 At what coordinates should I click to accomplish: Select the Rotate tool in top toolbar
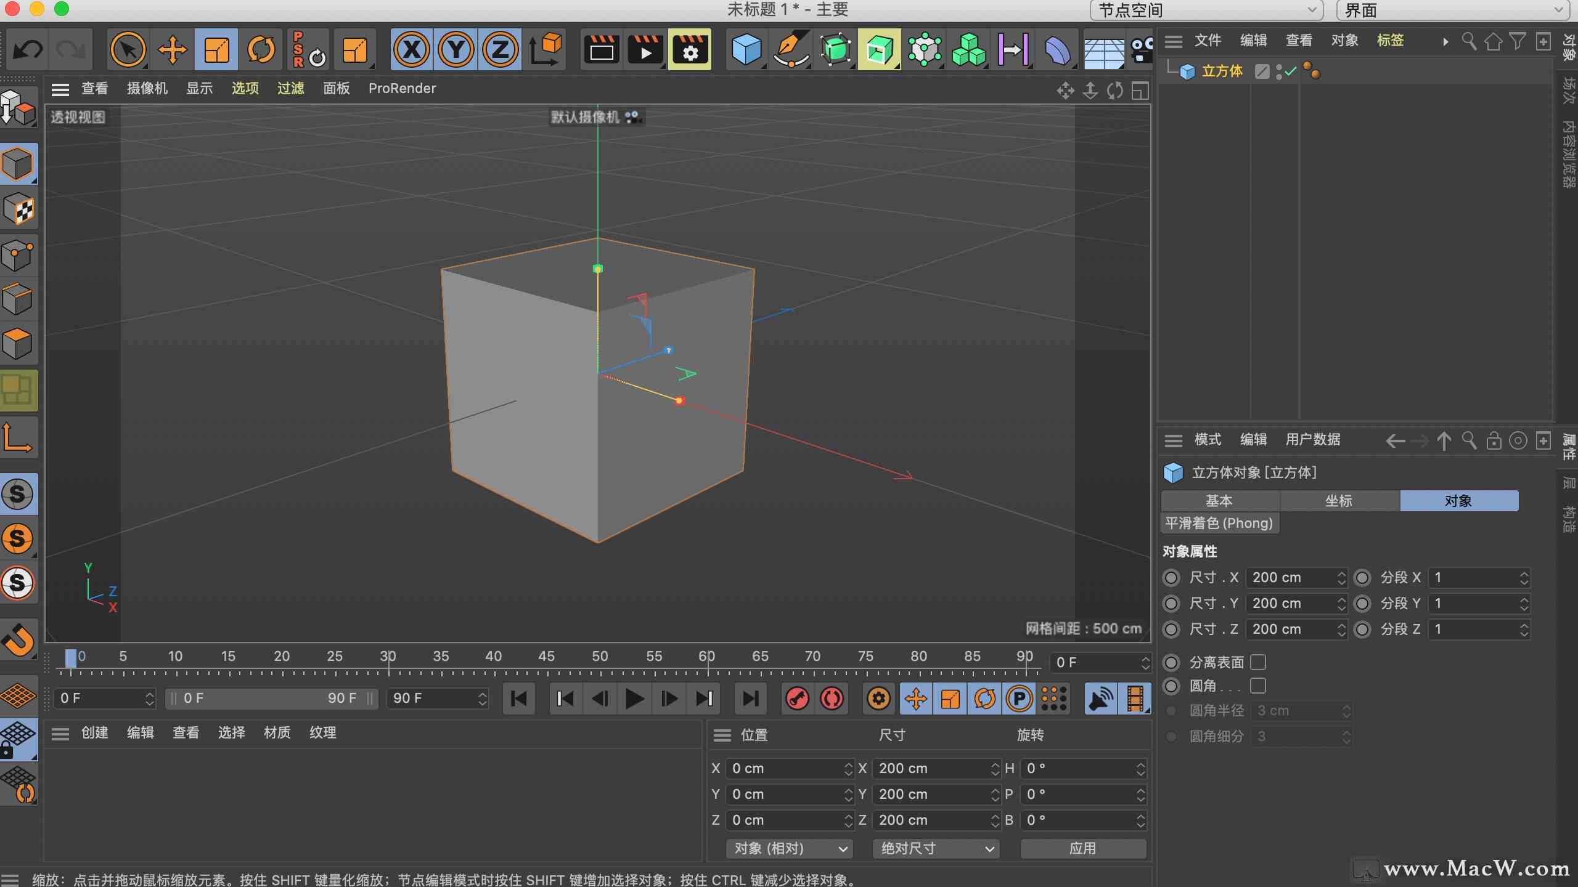[x=261, y=49]
